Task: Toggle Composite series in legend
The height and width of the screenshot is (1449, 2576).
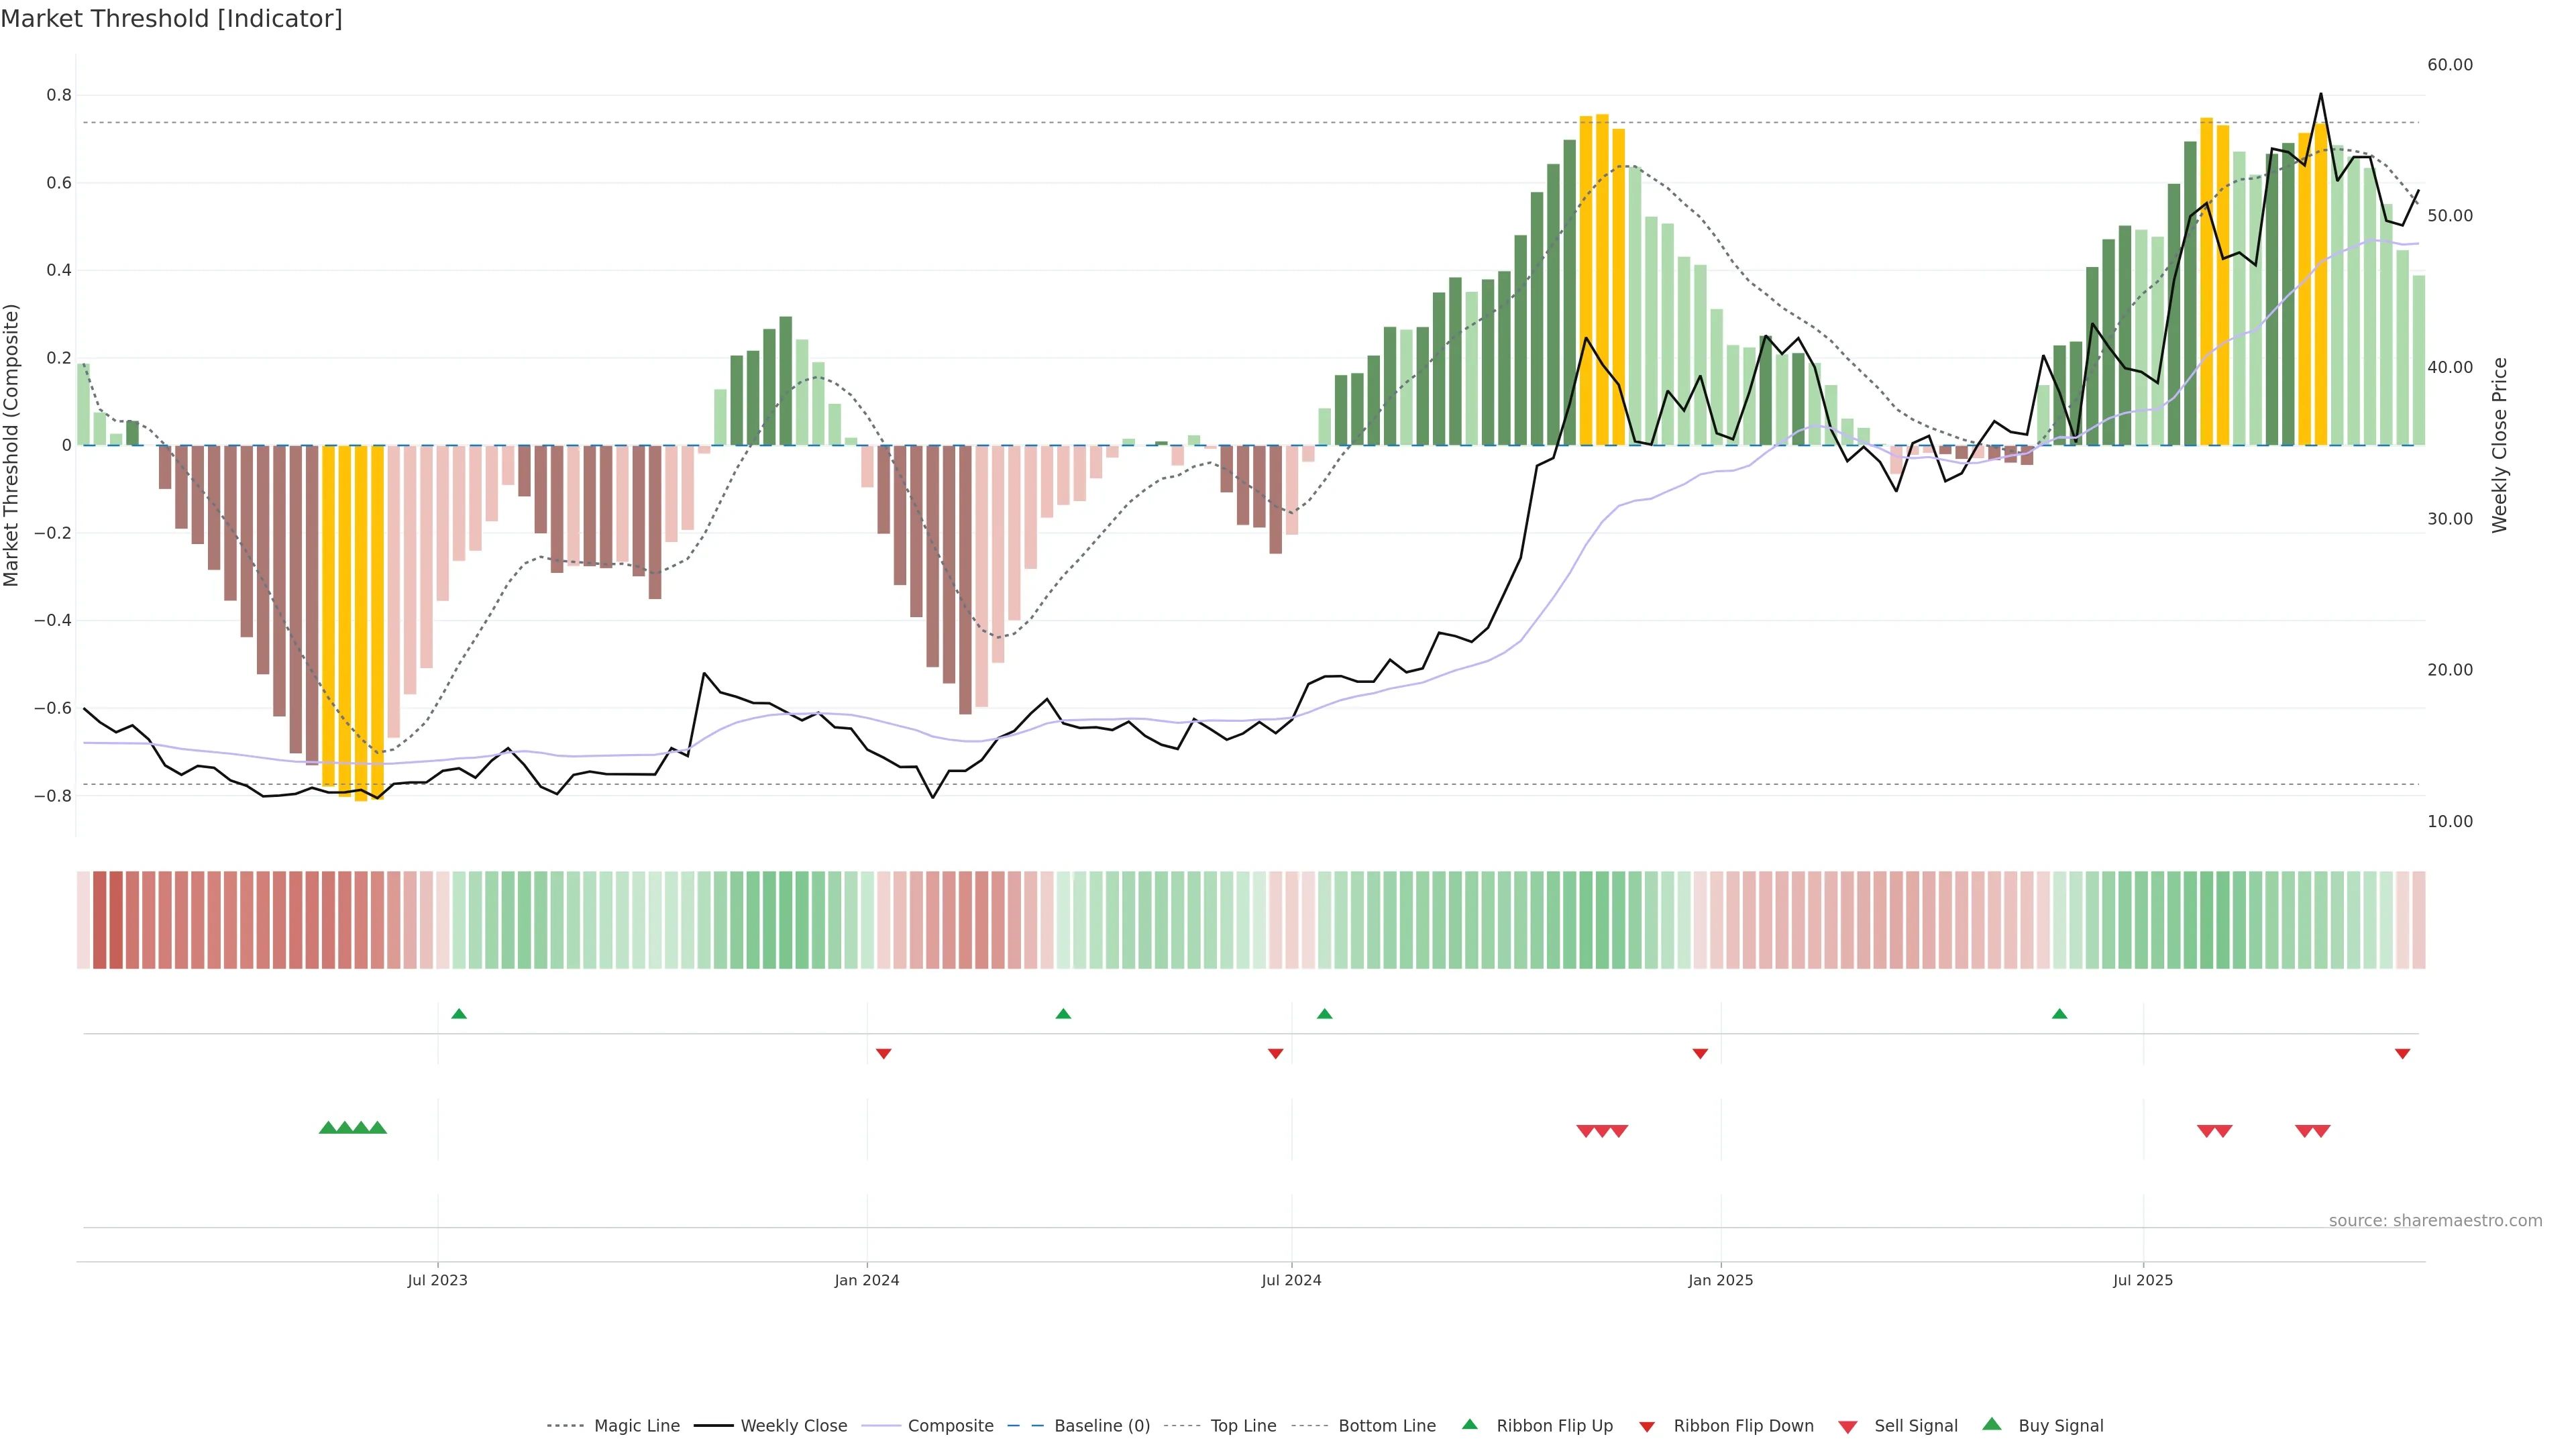Action: (x=950, y=1426)
